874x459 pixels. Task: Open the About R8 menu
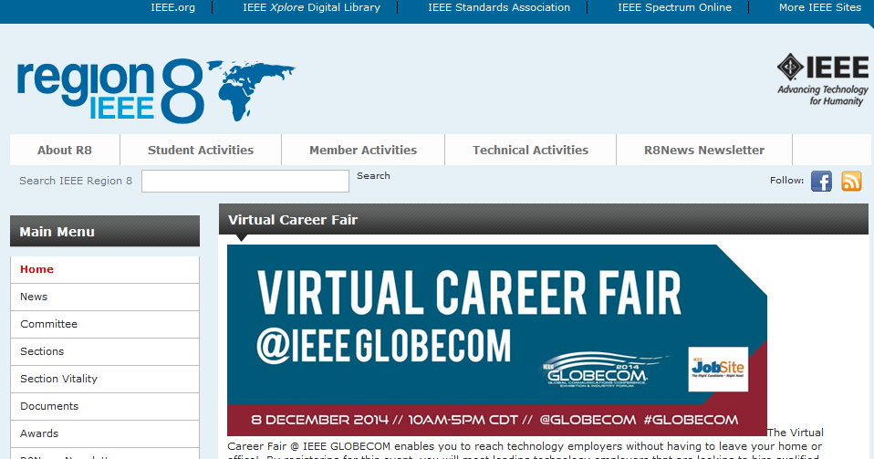tap(65, 150)
